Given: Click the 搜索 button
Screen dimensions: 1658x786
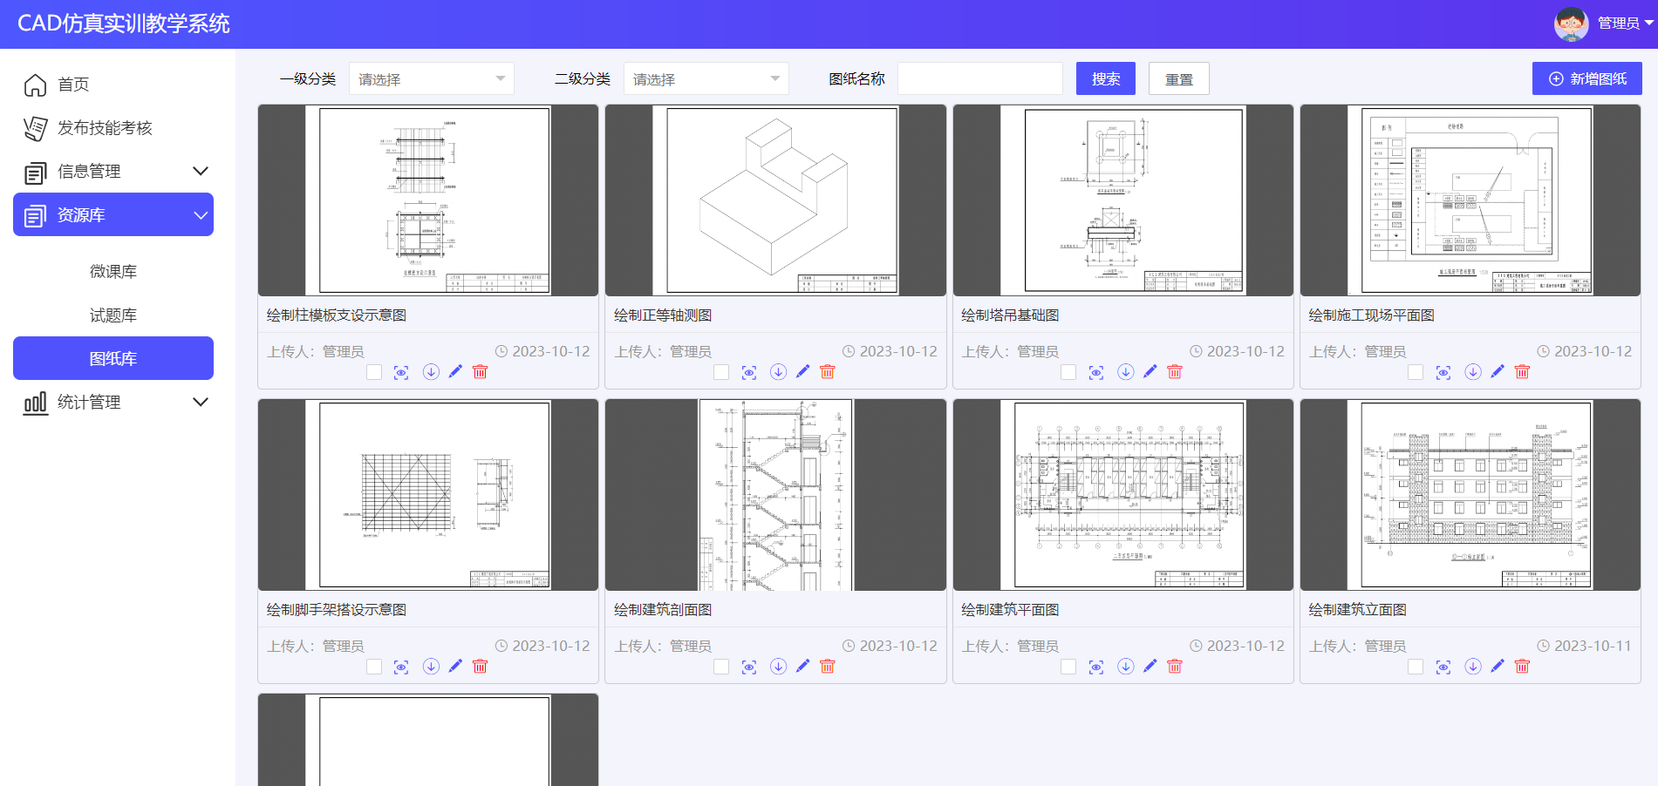Looking at the screenshot, I should tap(1106, 78).
